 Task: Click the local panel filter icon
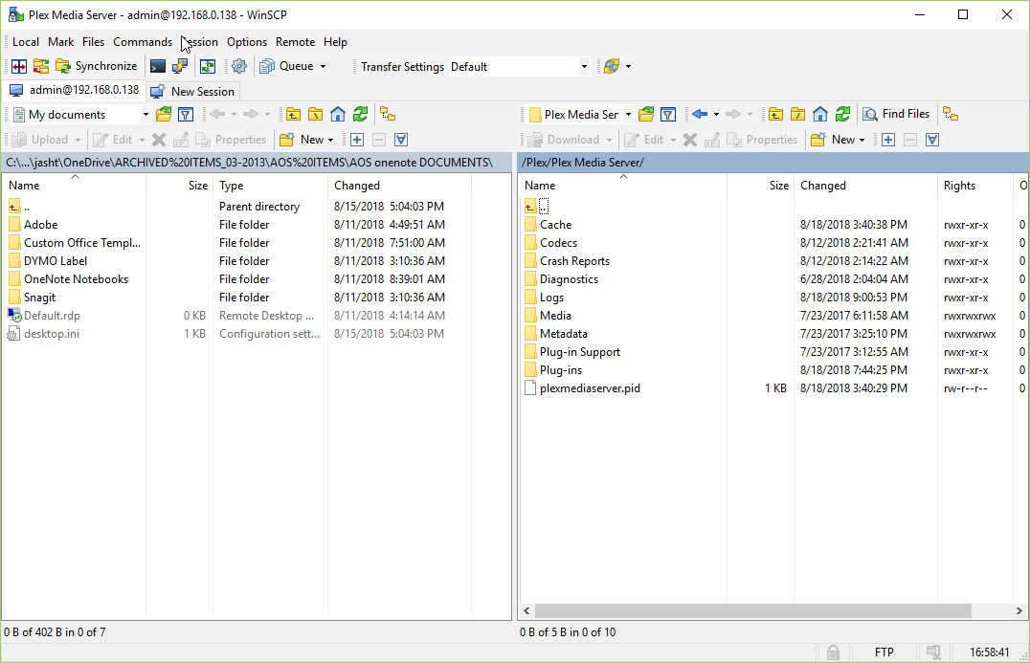click(x=186, y=114)
